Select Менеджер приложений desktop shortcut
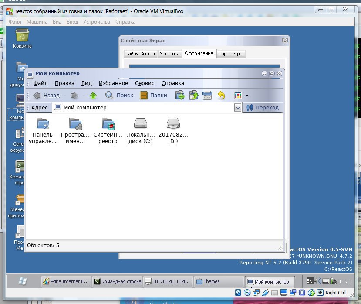This screenshot has height=304, width=361. click(17, 205)
